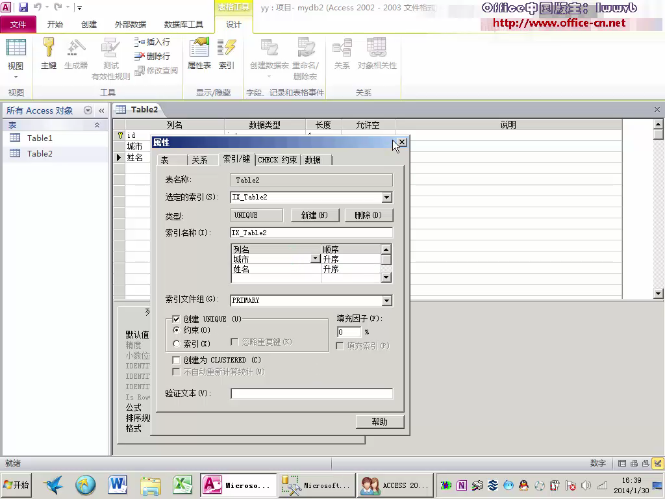This screenshot has height=499, width=665.
Task: Select the 索引 (index) radio option
Action: [x=177, y=344]
